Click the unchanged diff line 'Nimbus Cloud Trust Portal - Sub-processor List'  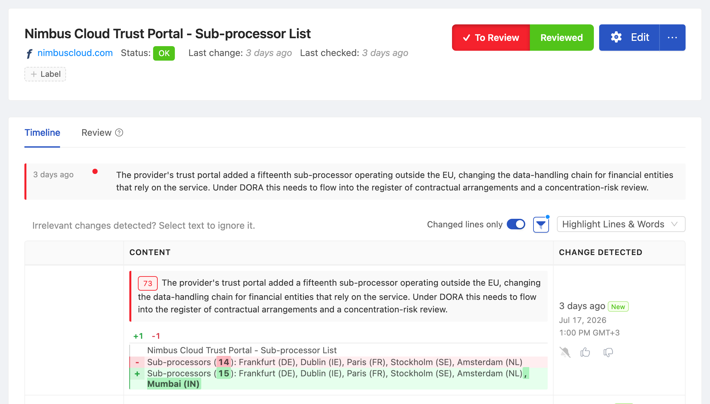point(242,350)
